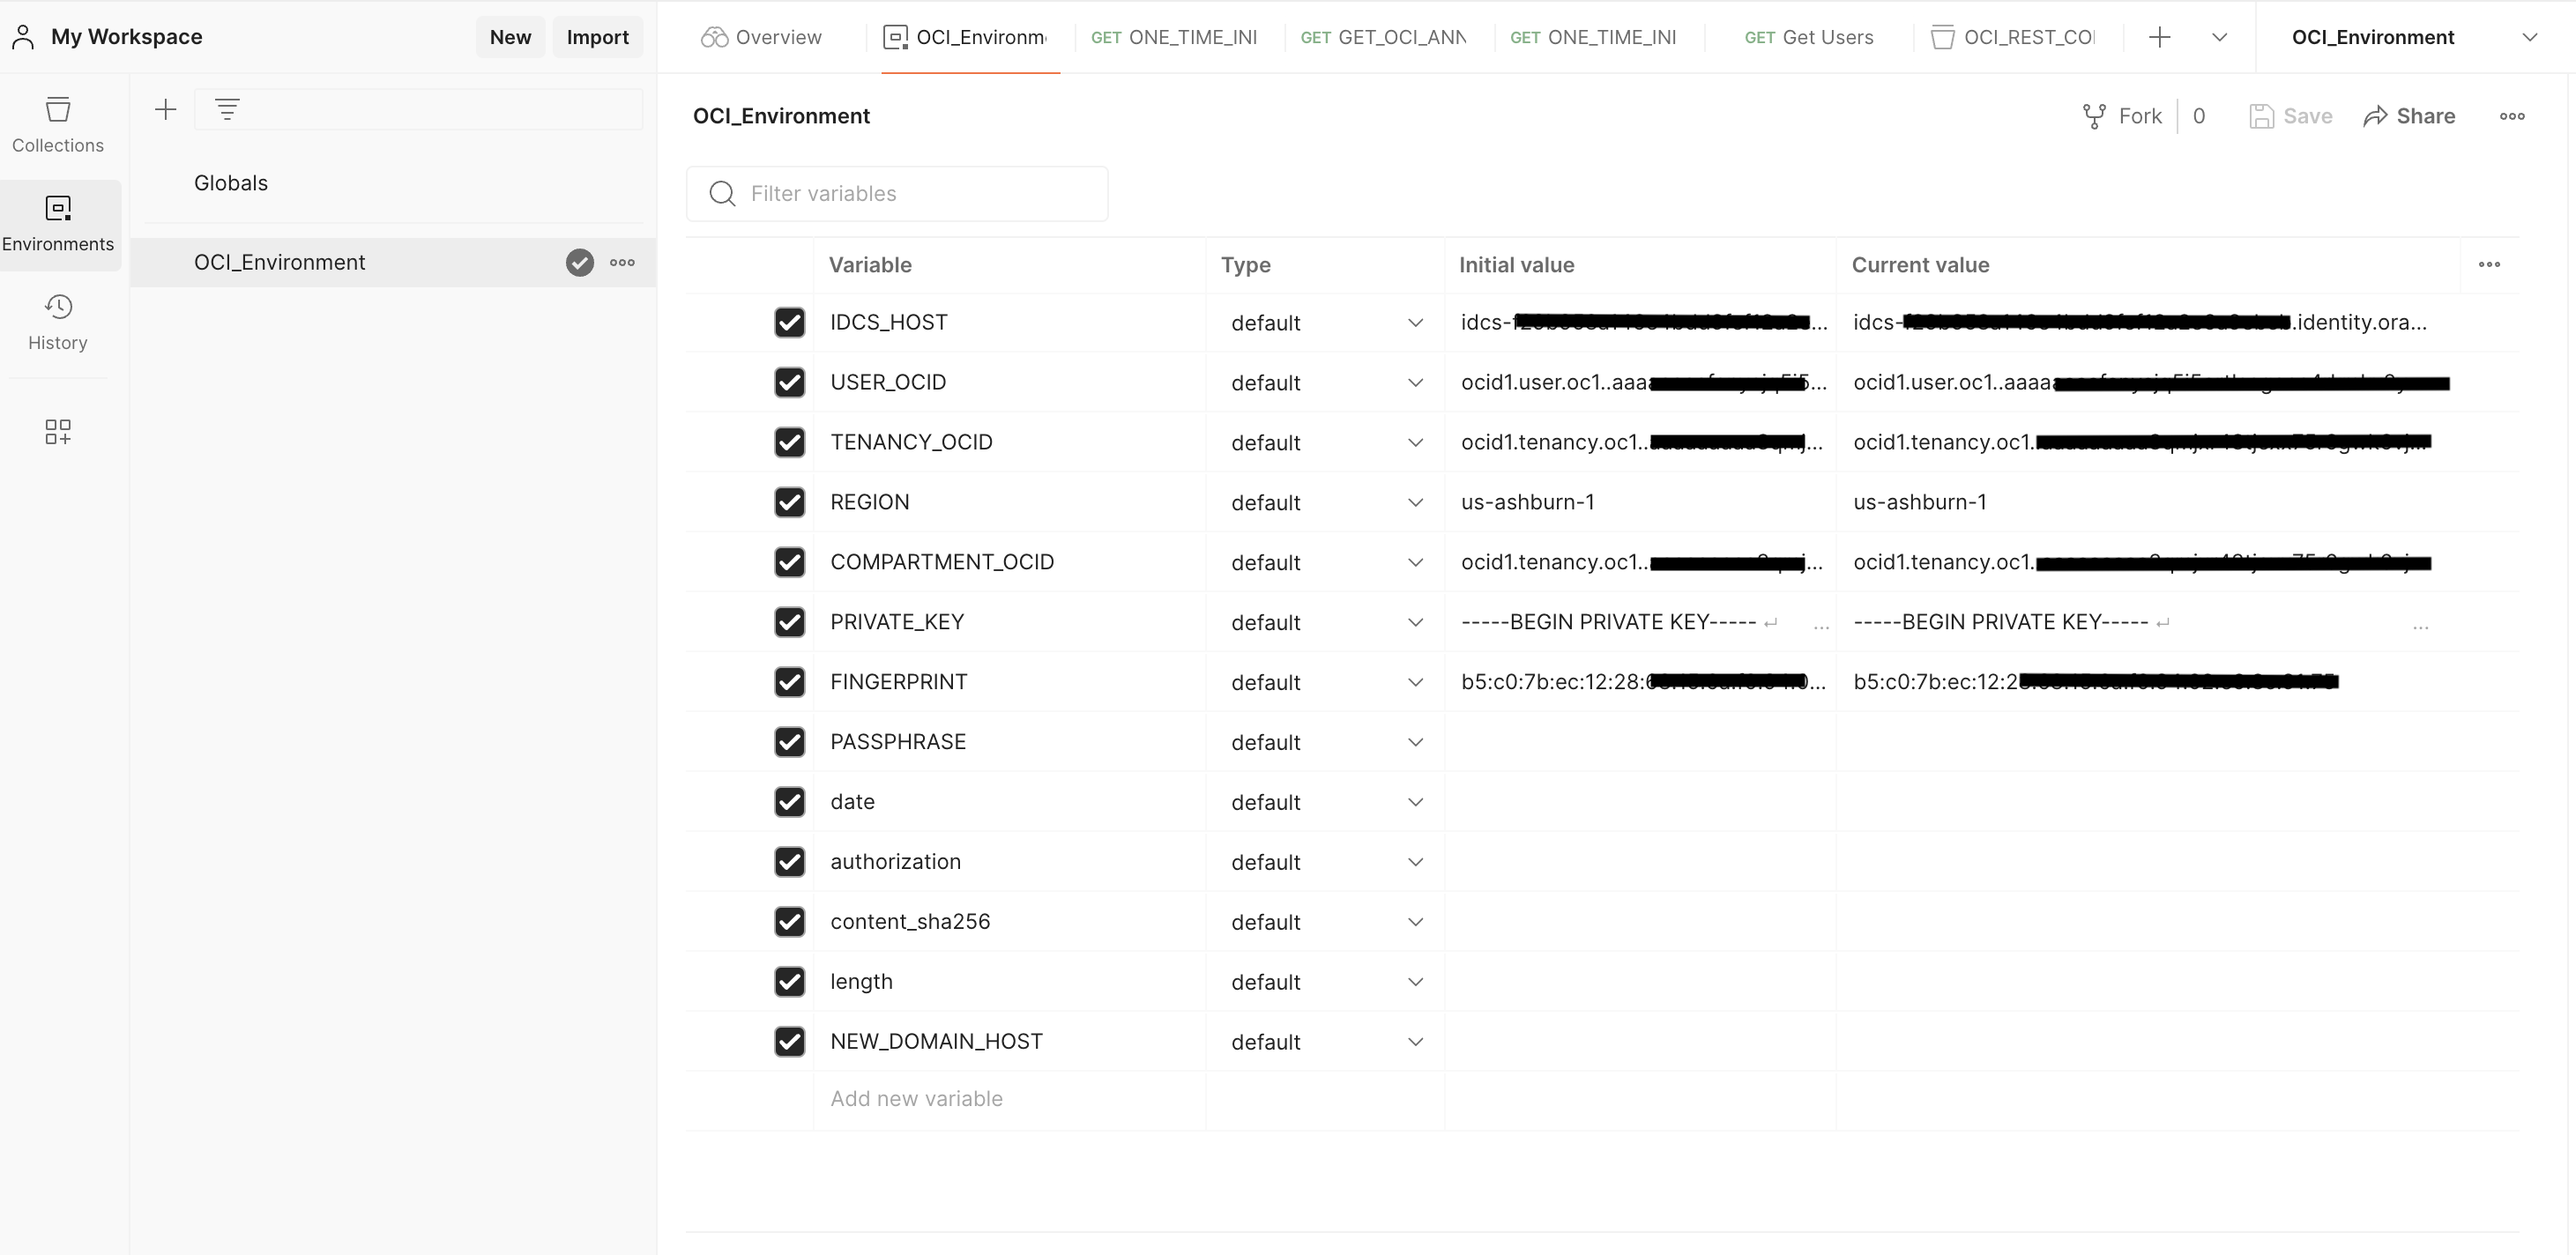Image resolution: width=2576 pixels, height=1255 pixels.
Task: Click the filter icon in sidebar
Action: [227, 110]
